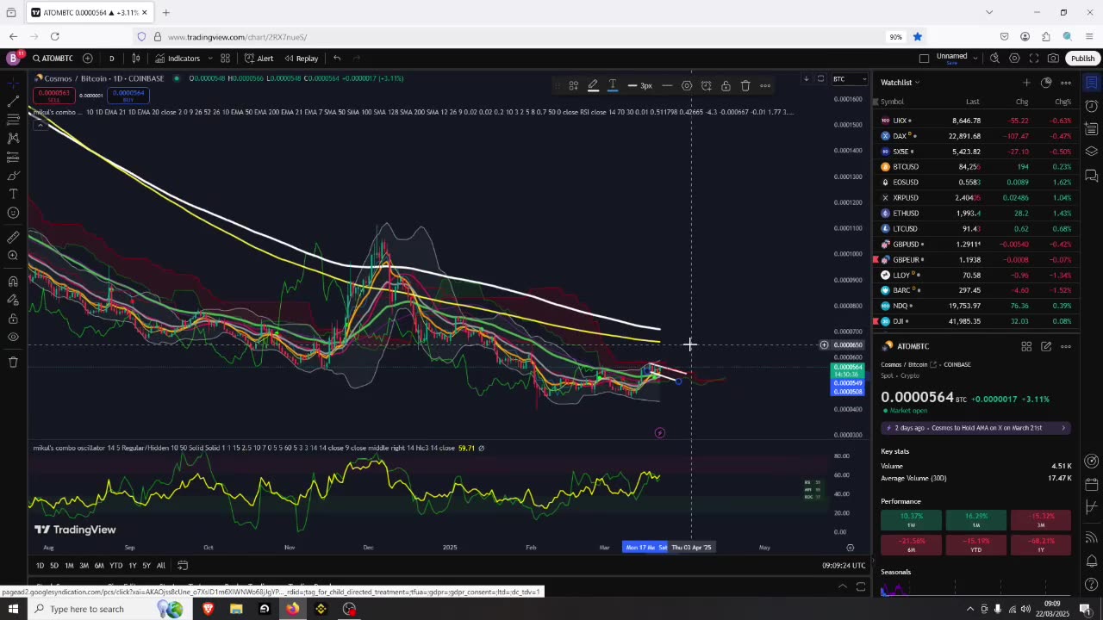Change the candlestick chart style
The width and height of the screenshot is (1103, 620).
point(136,59)
